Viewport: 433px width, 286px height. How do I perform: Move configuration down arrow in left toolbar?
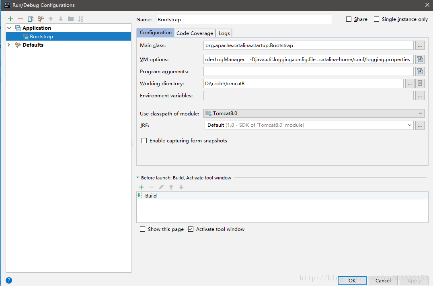point(61,19)
